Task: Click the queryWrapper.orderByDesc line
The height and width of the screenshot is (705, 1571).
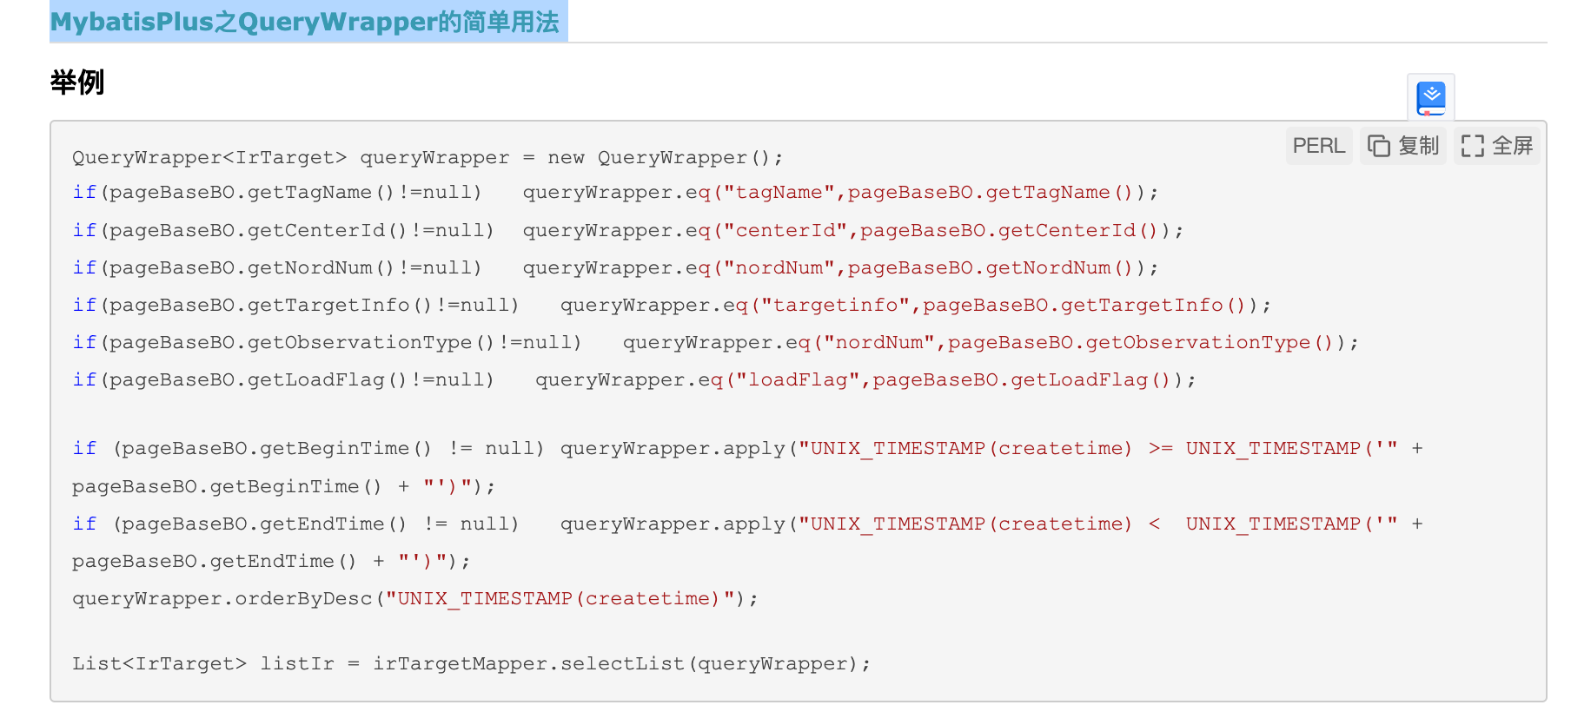Action: click(415, 599)
